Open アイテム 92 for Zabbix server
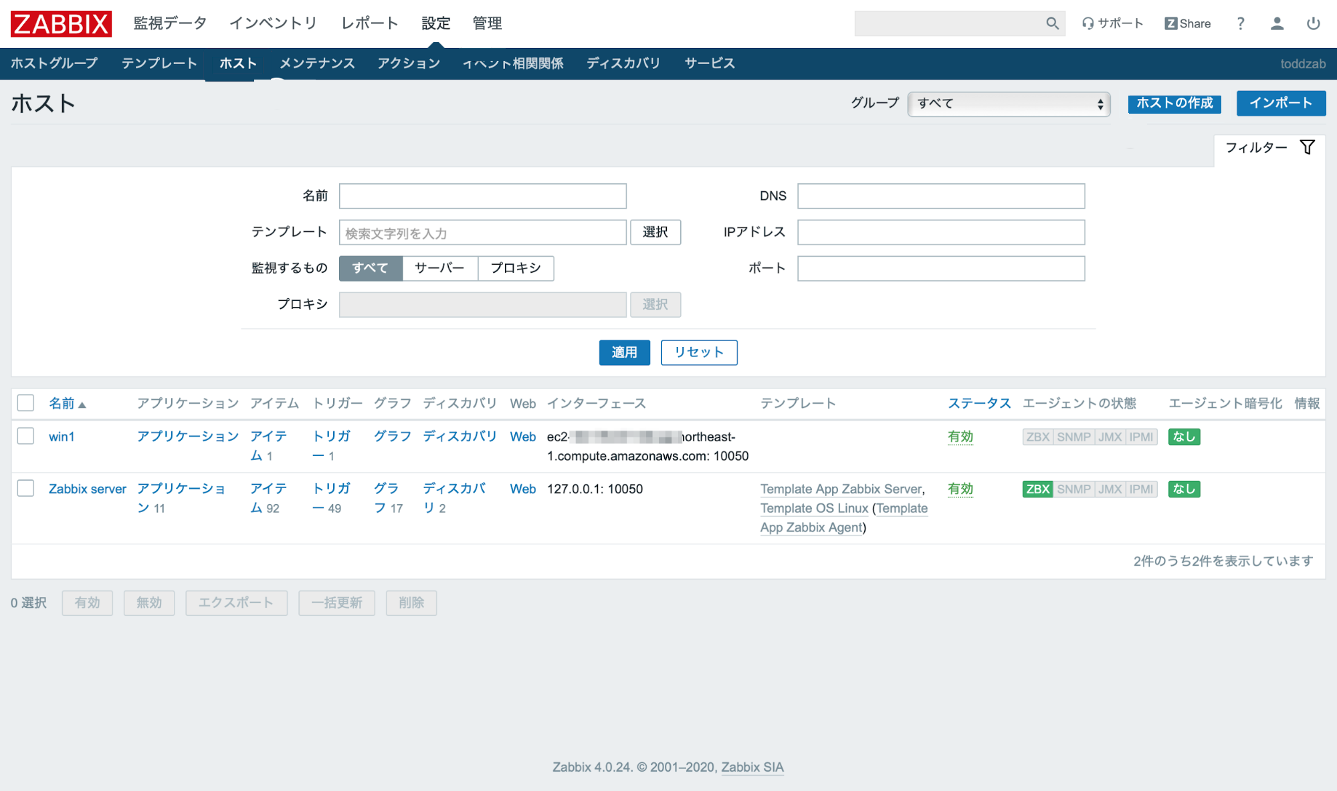This screenshot has width=1337, height=791. (269, 498)
